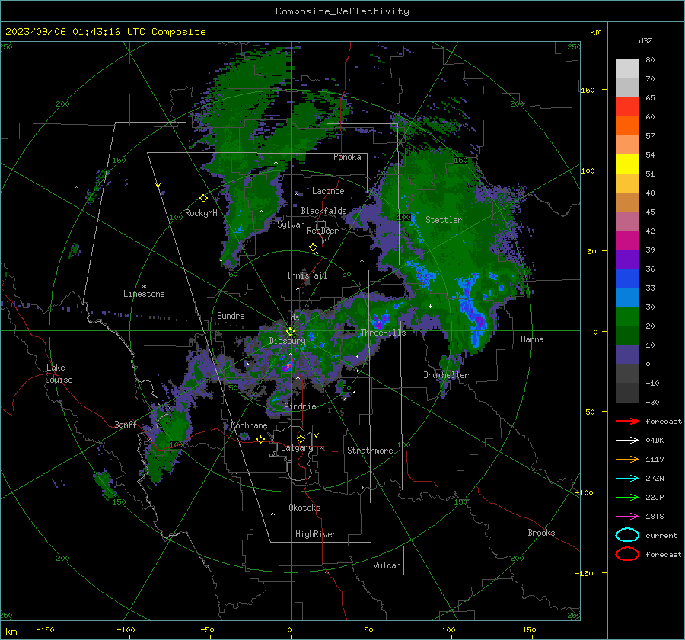Click the orange 111V arrow icon

[x=627, y=459]
